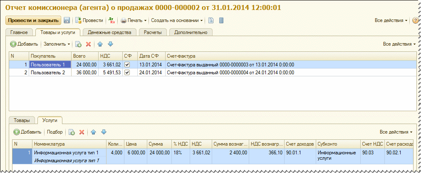Add a buyer row with Добавить
The image size is (421, 173).
(x=24, y=44)
